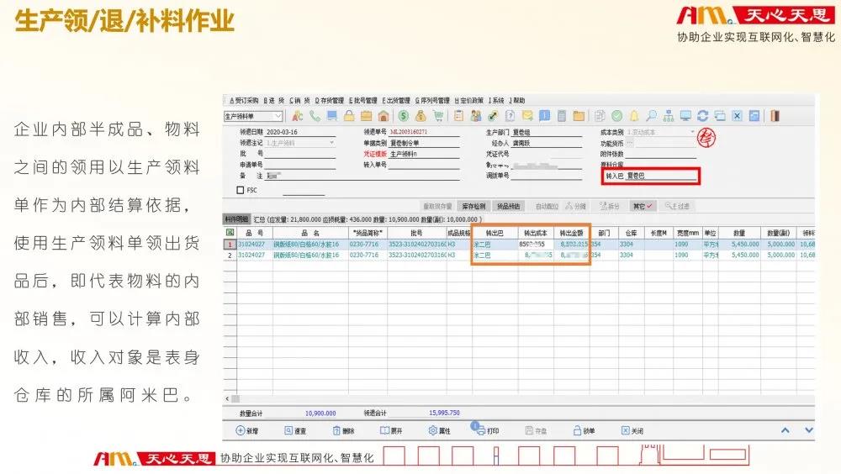
Task: Click 删除 delete in bottom bar
Action: pyautogui.click(x=344, y=430)
